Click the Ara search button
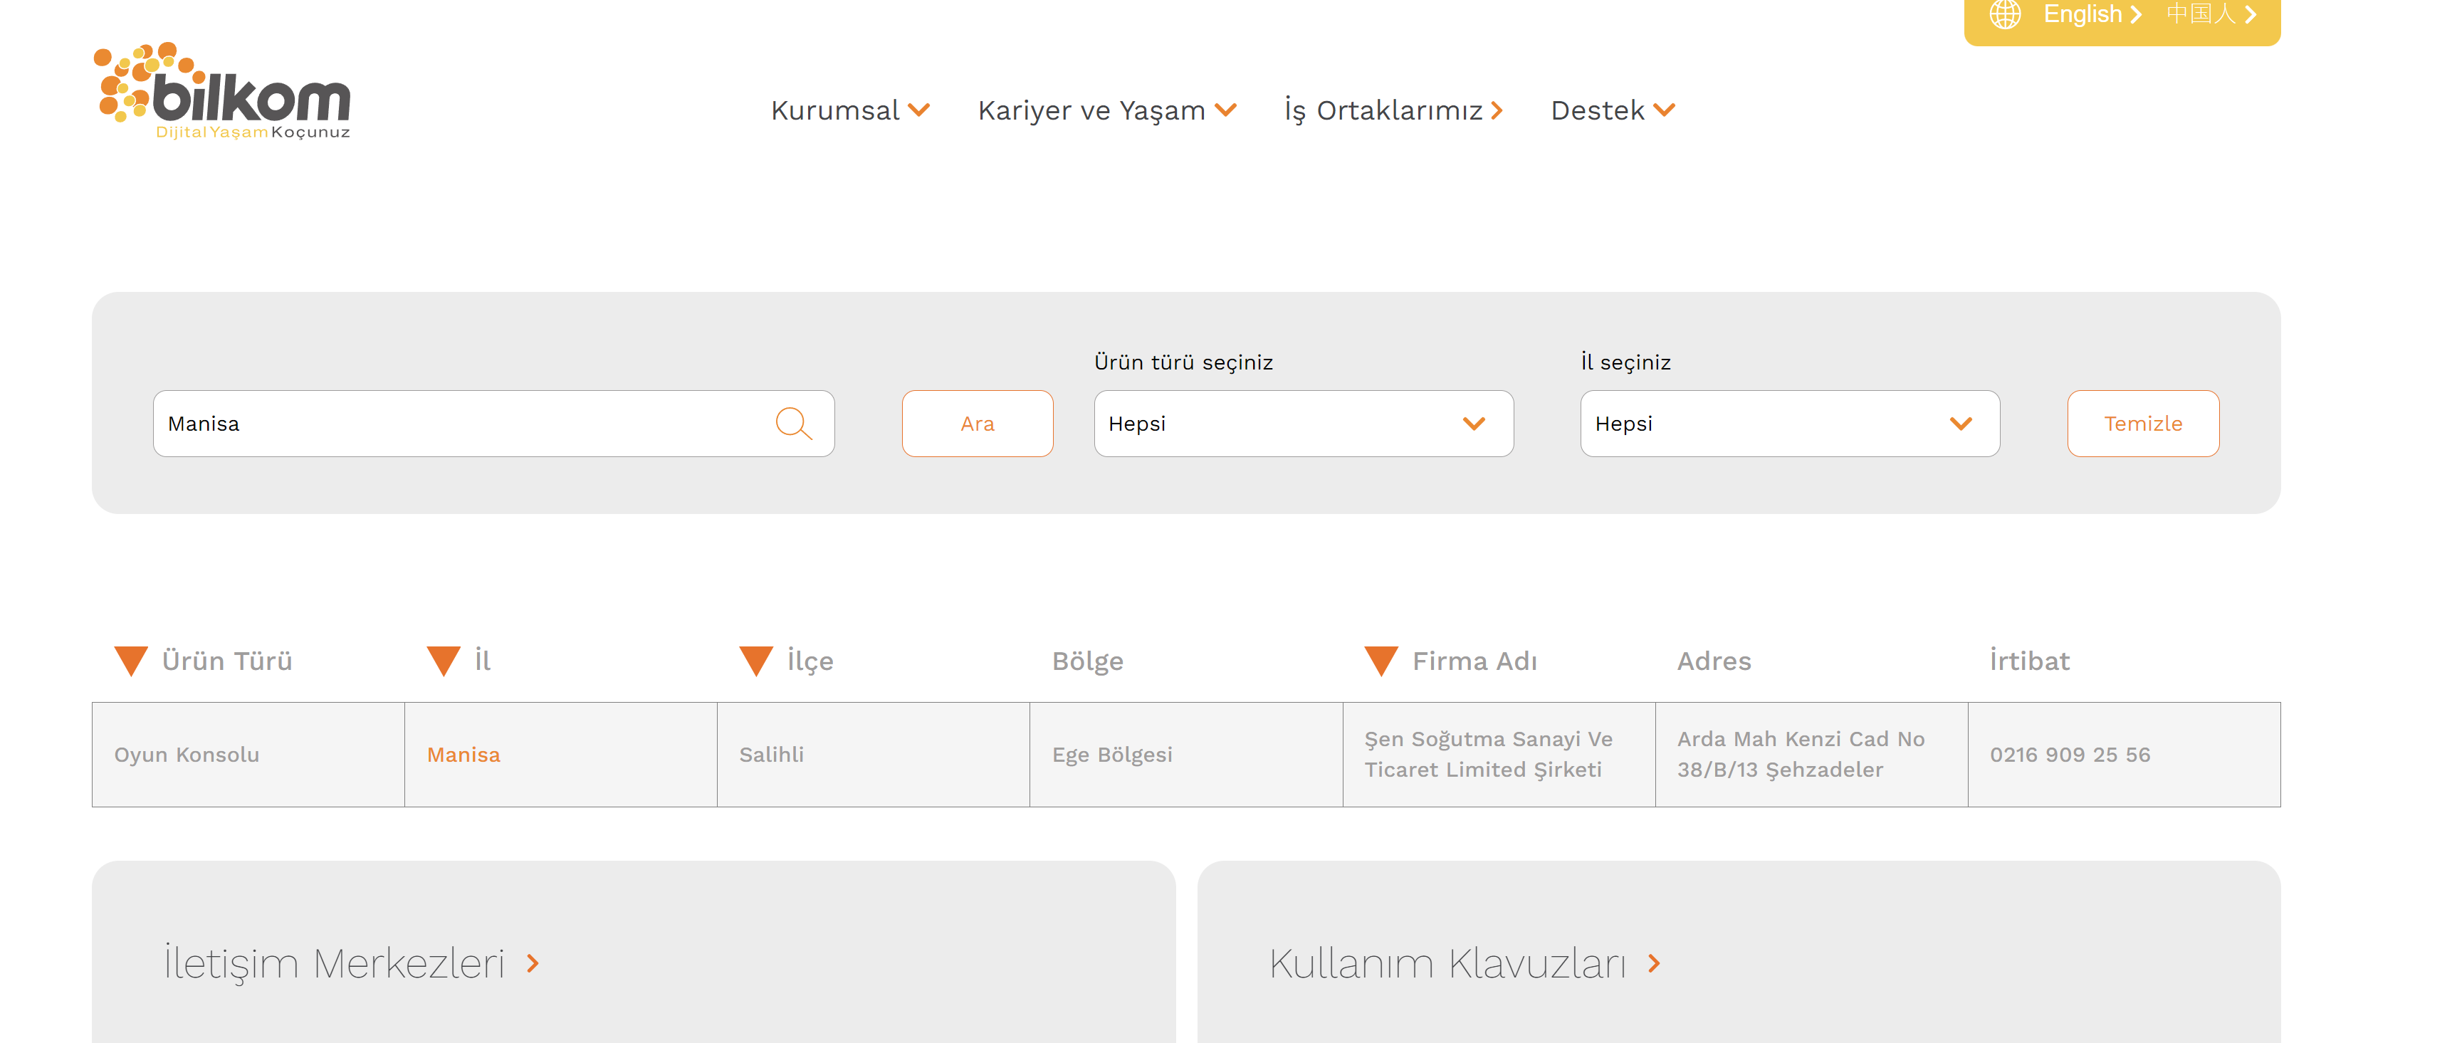The width and height of the screenshot is (2457, 1043). (977, 424)
